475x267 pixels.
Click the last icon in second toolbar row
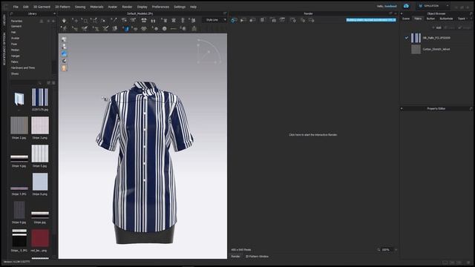(194, 29)
